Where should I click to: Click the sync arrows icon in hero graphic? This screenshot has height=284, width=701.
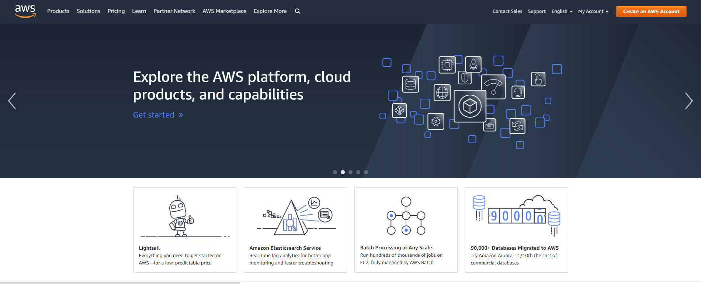coord(517,126)
